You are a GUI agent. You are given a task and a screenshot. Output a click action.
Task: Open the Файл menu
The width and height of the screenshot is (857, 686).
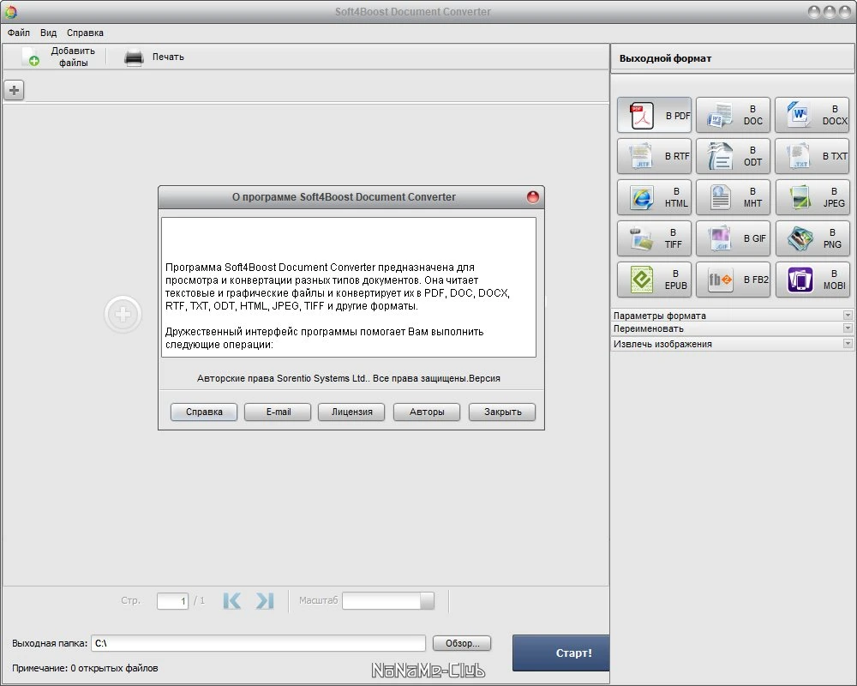(x=19, y=33)
